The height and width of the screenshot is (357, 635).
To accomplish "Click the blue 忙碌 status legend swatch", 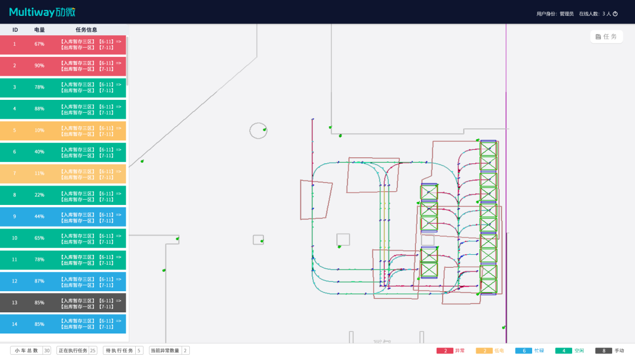I will point(523,351).
